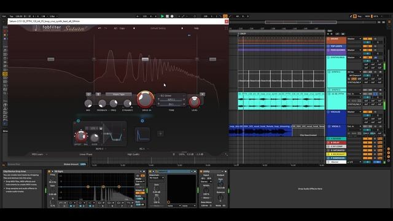Select the PERCUSSIONS track header
The image size is (393, 221).
(337, 52)
